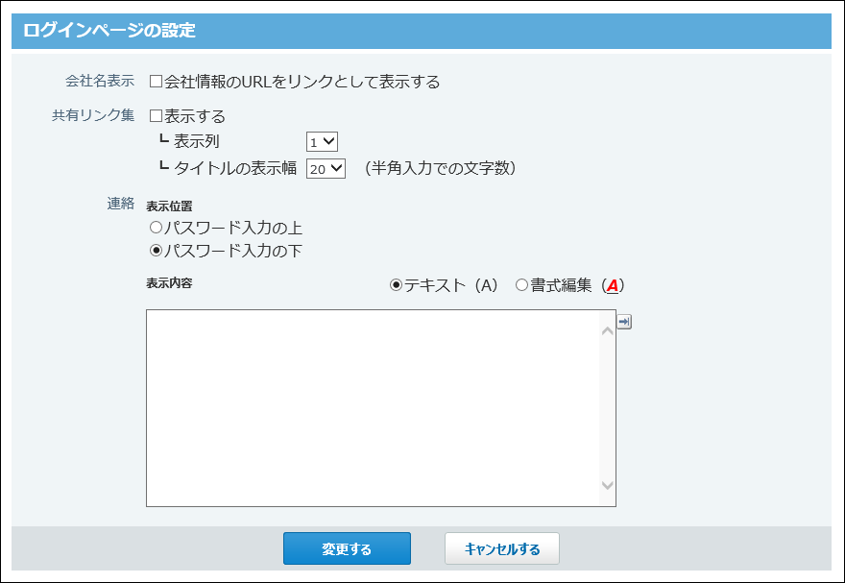Click the 共有リンク集 label text

93,115
